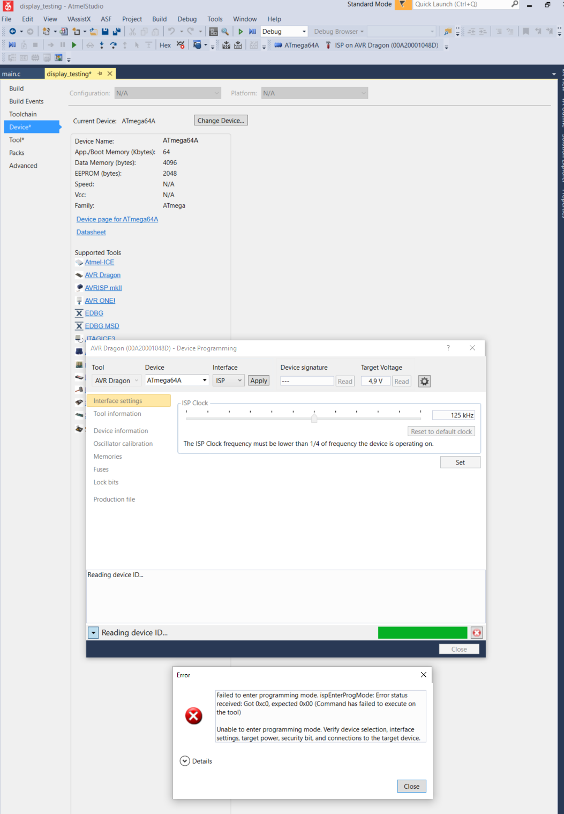Close the display_testing tab

[x=110, y=73]
